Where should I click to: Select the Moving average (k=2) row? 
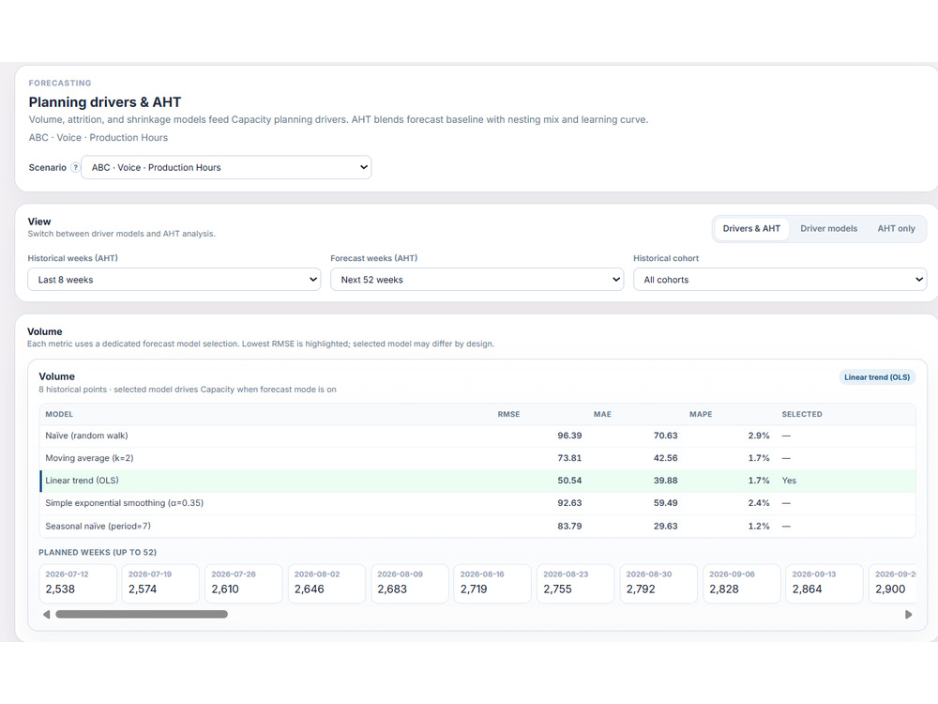point(477,458)
